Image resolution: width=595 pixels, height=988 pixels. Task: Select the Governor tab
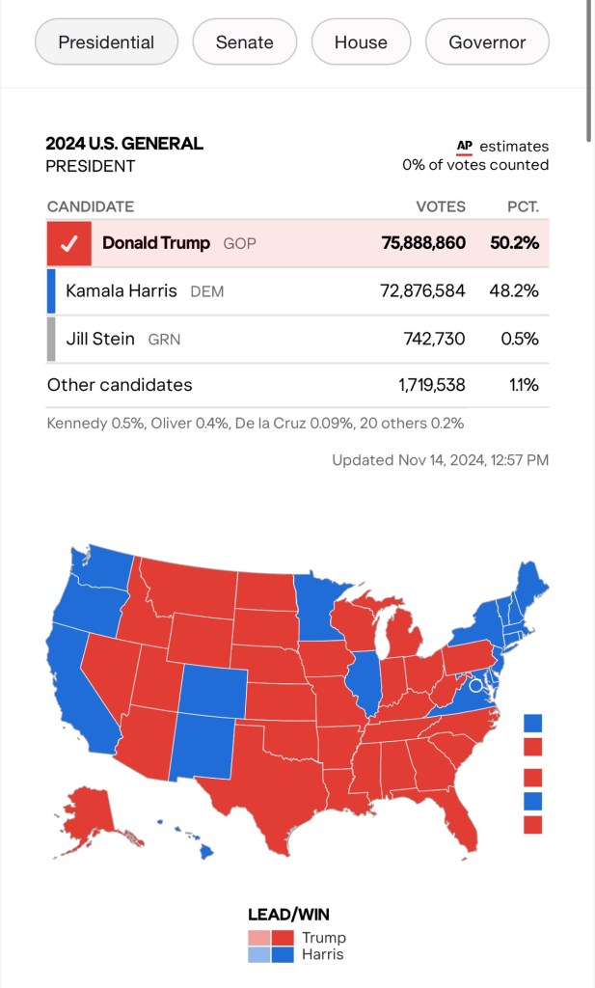click(x=487, y=42)
